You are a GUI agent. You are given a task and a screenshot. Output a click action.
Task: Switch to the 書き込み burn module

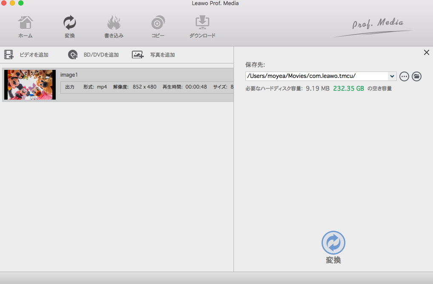click(114, 27)
